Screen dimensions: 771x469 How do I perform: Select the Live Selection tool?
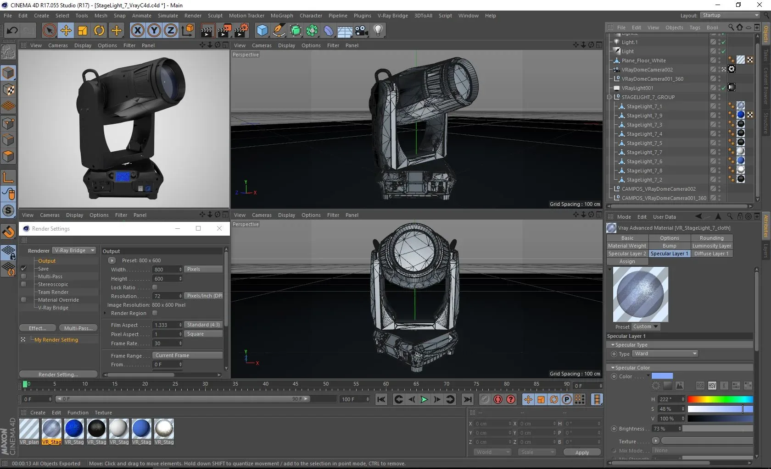pyautogui.click(x=49, y=31)
